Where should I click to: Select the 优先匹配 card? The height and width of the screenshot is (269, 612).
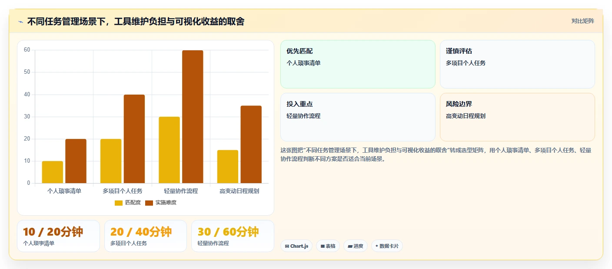358,64
